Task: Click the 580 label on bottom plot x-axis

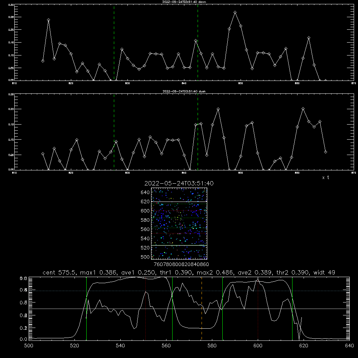Action: point(212,346)
